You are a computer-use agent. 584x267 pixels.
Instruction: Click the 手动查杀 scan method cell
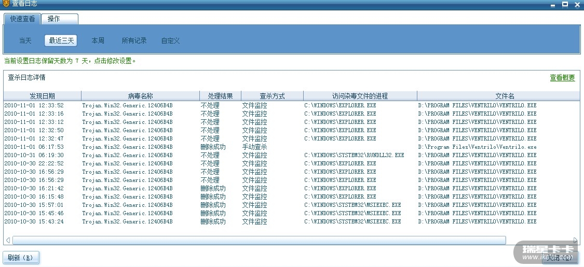pyautogui.click(x=255, y=147)
